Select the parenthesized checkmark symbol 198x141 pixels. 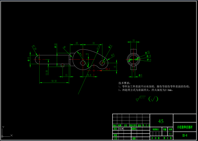click(x=153, y=99)
